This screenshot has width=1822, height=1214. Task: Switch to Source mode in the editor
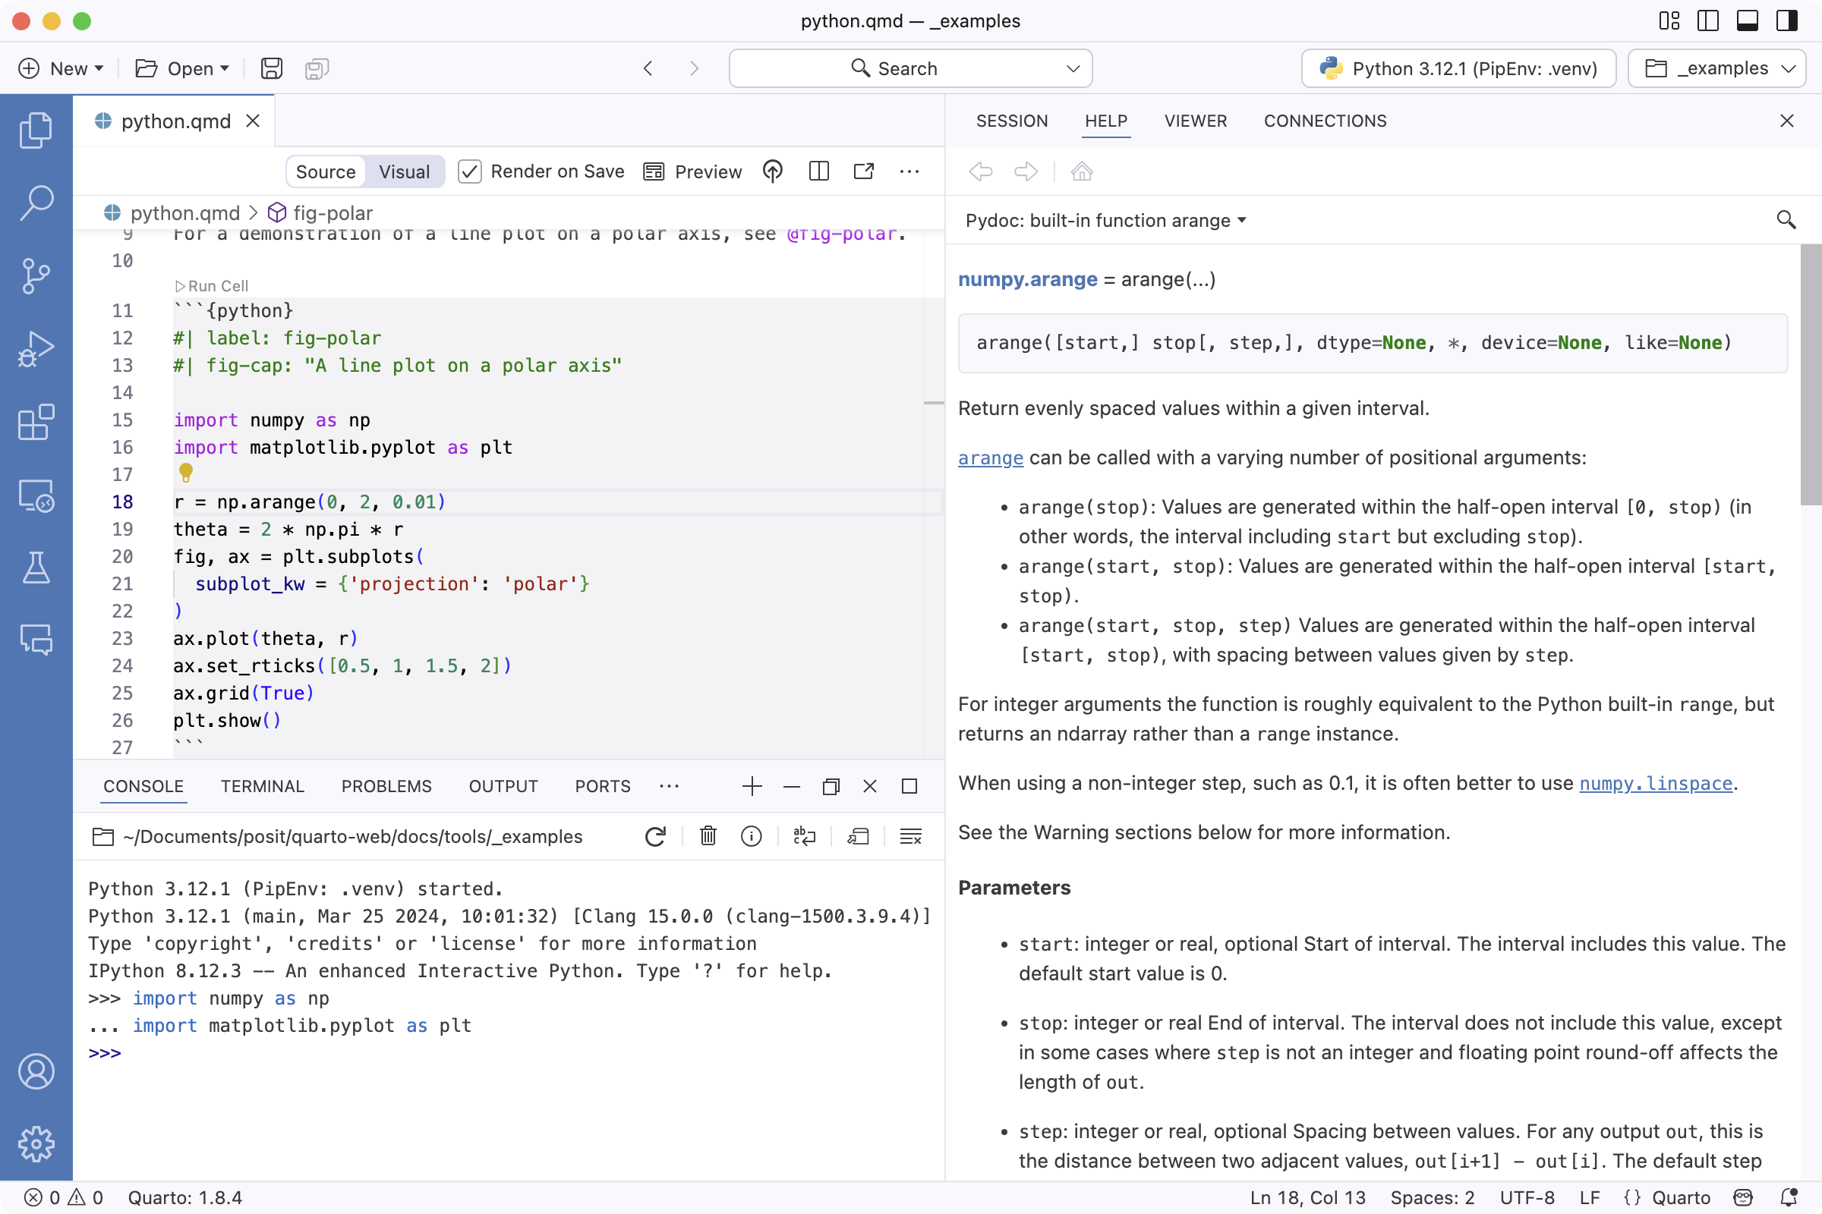click(x=326, y=171)
